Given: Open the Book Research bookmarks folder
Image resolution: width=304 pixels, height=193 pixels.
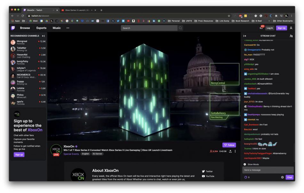Looking at the screenshot, I should point(240,21).
